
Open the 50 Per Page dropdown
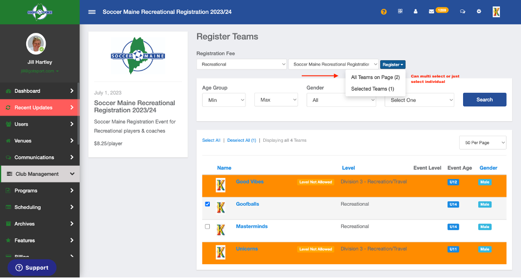(x=483, y=143)
